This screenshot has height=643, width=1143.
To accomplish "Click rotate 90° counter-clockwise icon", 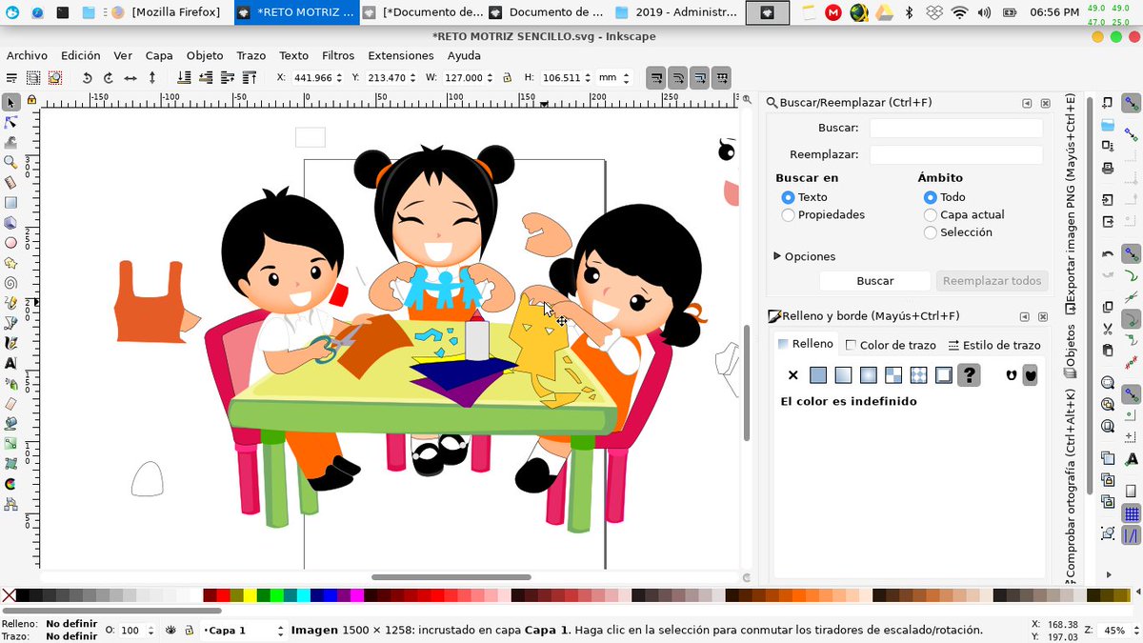I will point(87,78).
